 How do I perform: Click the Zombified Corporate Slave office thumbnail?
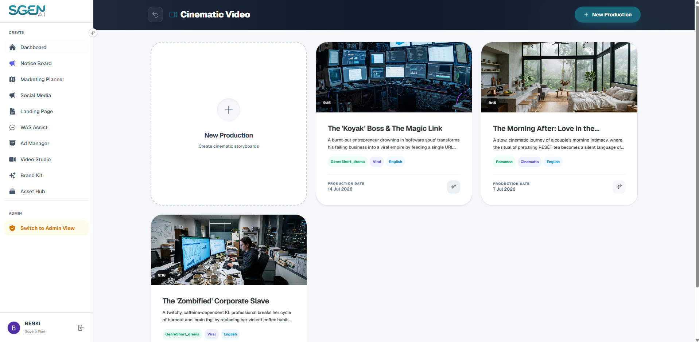click(229, 250)
